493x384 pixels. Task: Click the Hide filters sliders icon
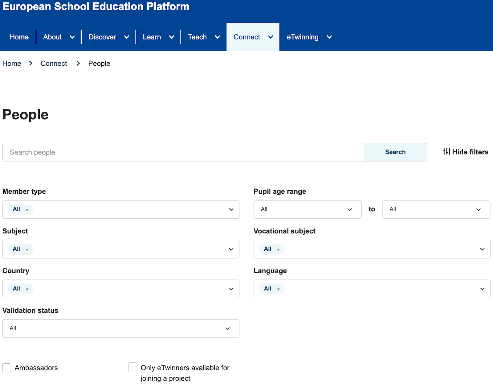(446, 151)
